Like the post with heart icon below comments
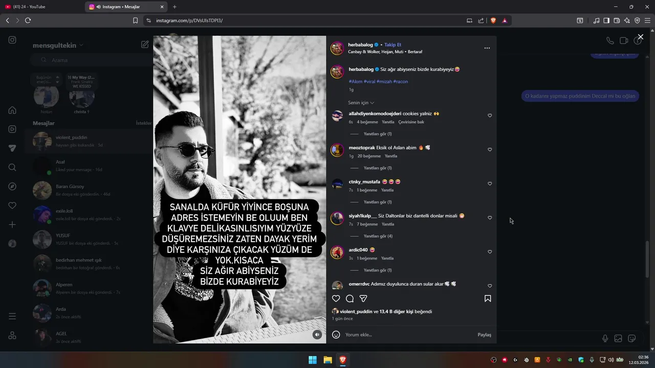Image resolution: width=655 pixels, height=368 pixels. [x=336, y=298]
